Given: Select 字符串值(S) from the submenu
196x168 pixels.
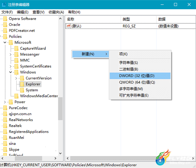Looking at the screenshot, I should pos(140,63).
